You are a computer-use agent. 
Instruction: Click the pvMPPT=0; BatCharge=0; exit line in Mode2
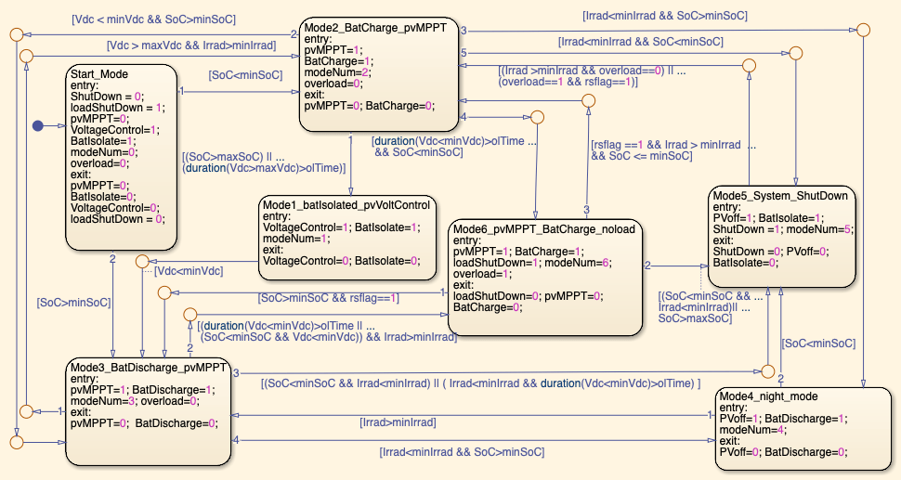[370, 106]
